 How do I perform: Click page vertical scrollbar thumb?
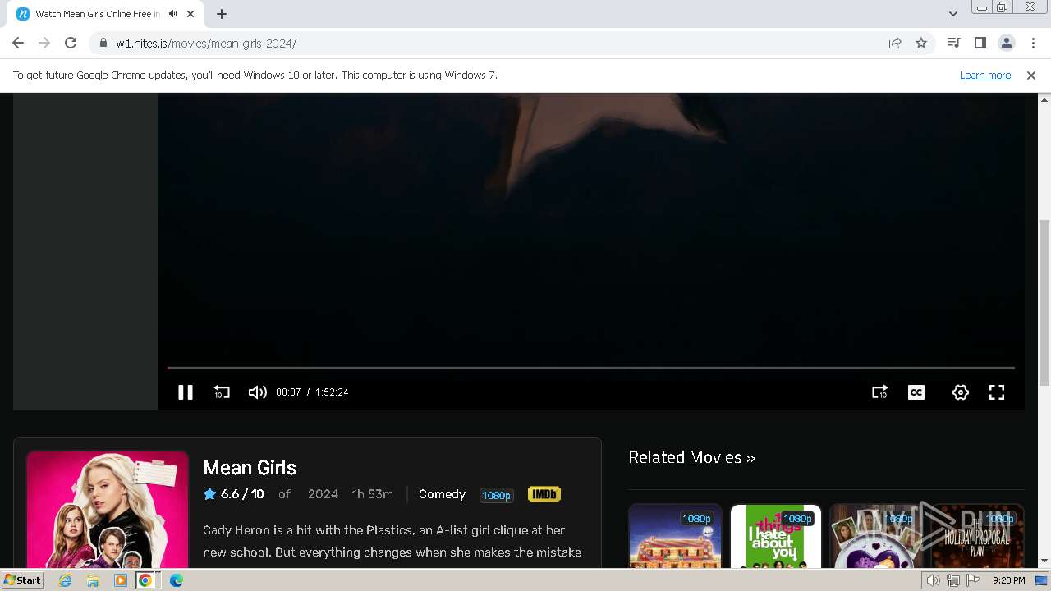tap(1044, 303)
